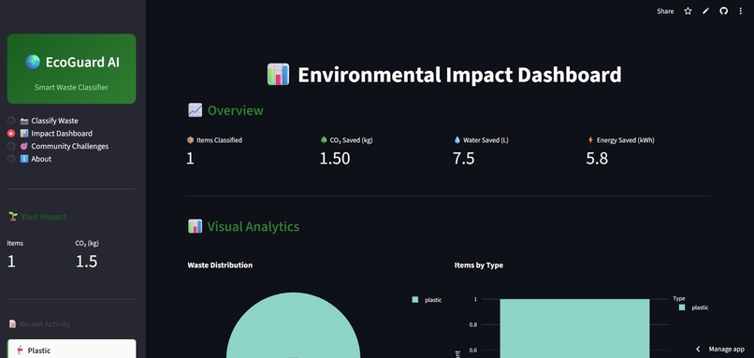Click the Items by Type chart title

(478, 265)
